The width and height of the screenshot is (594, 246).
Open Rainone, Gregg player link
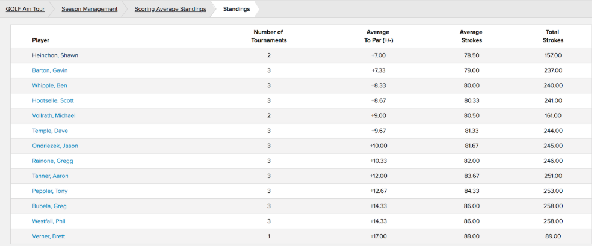52,161
